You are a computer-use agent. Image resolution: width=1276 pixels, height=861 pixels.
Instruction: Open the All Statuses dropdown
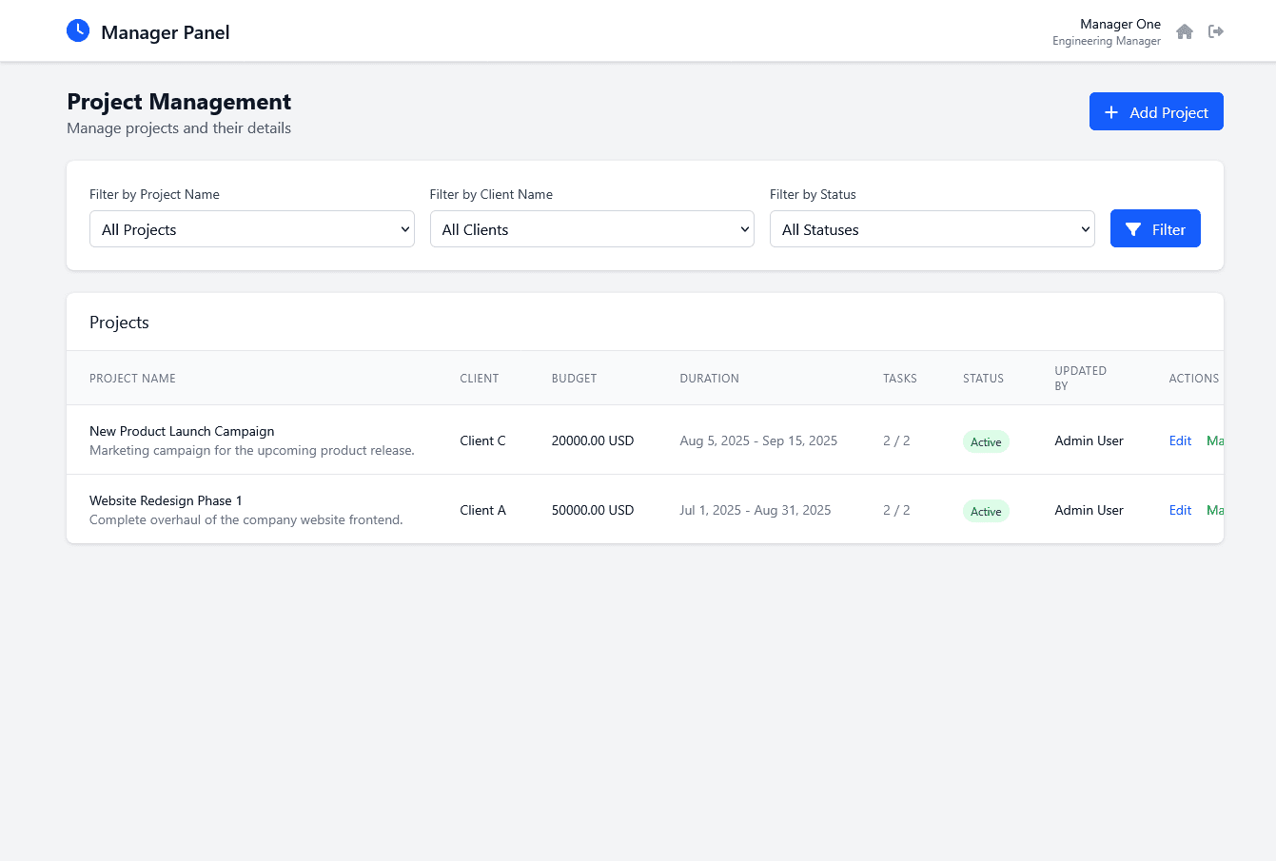click(x=932, y=228)
